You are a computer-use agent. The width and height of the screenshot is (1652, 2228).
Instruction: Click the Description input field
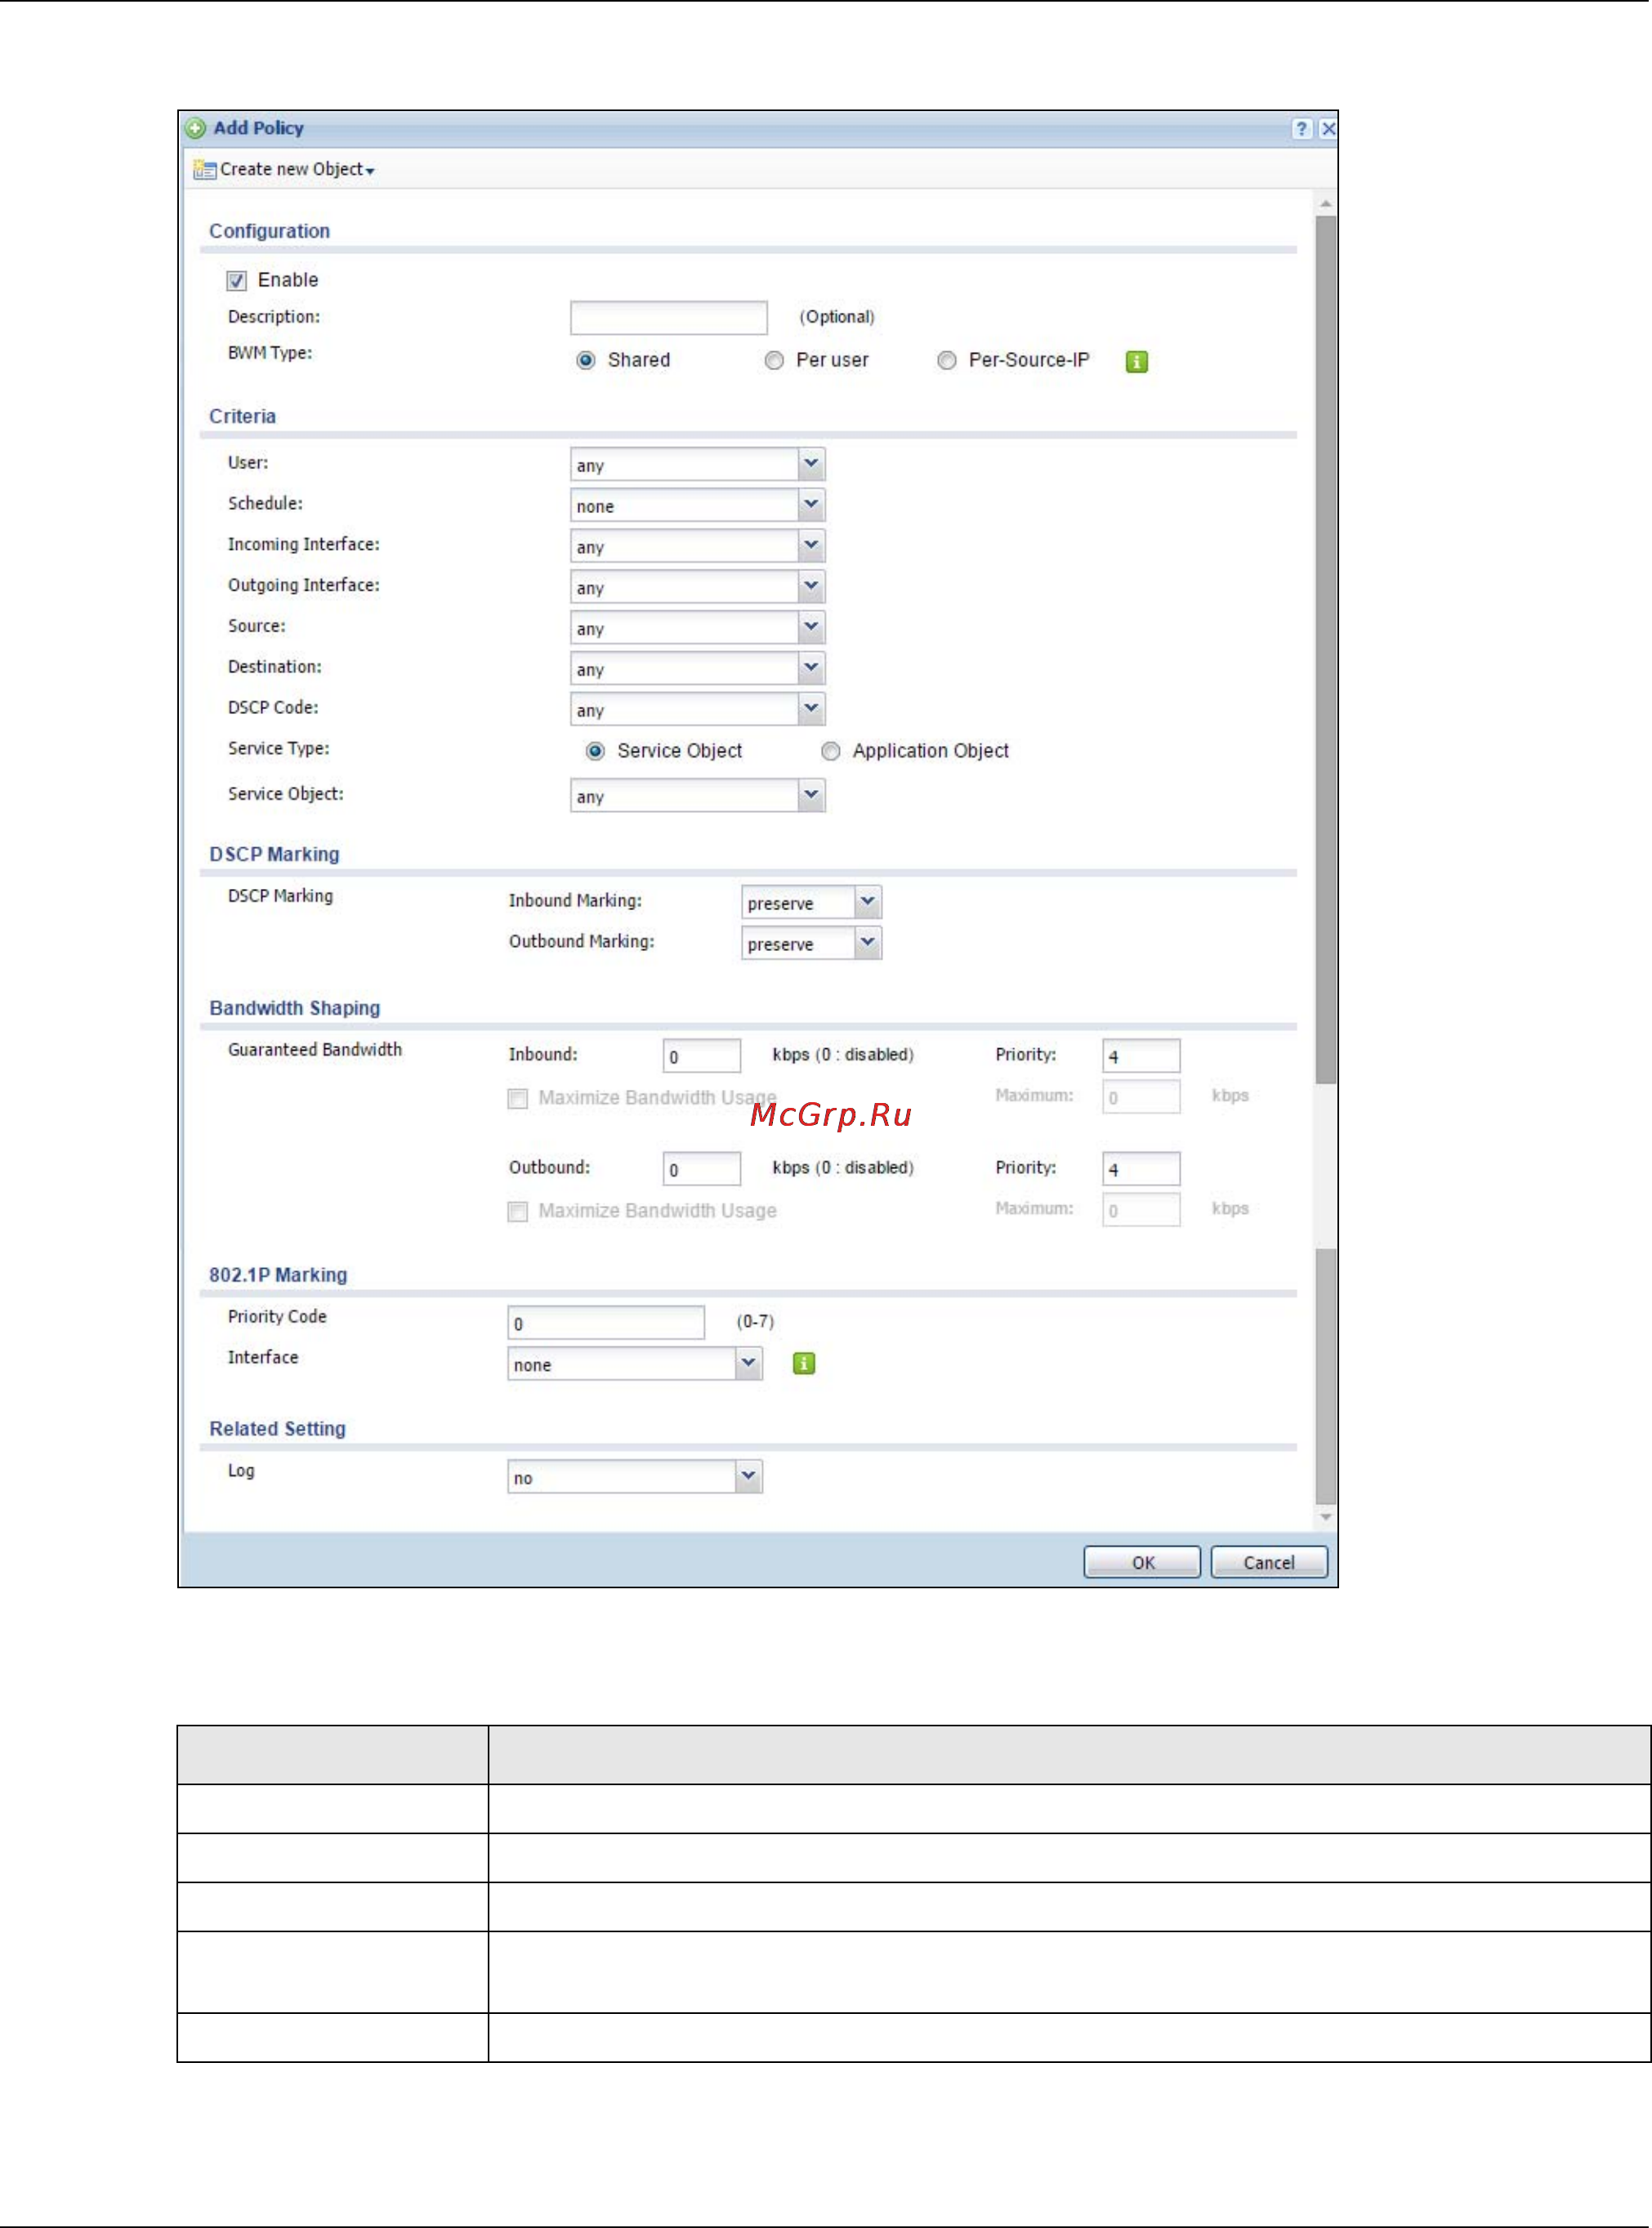click(669, 318)
